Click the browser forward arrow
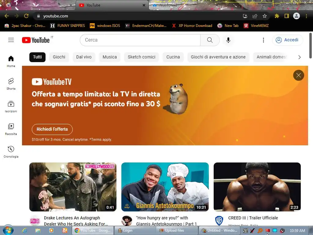 (17, 16)
